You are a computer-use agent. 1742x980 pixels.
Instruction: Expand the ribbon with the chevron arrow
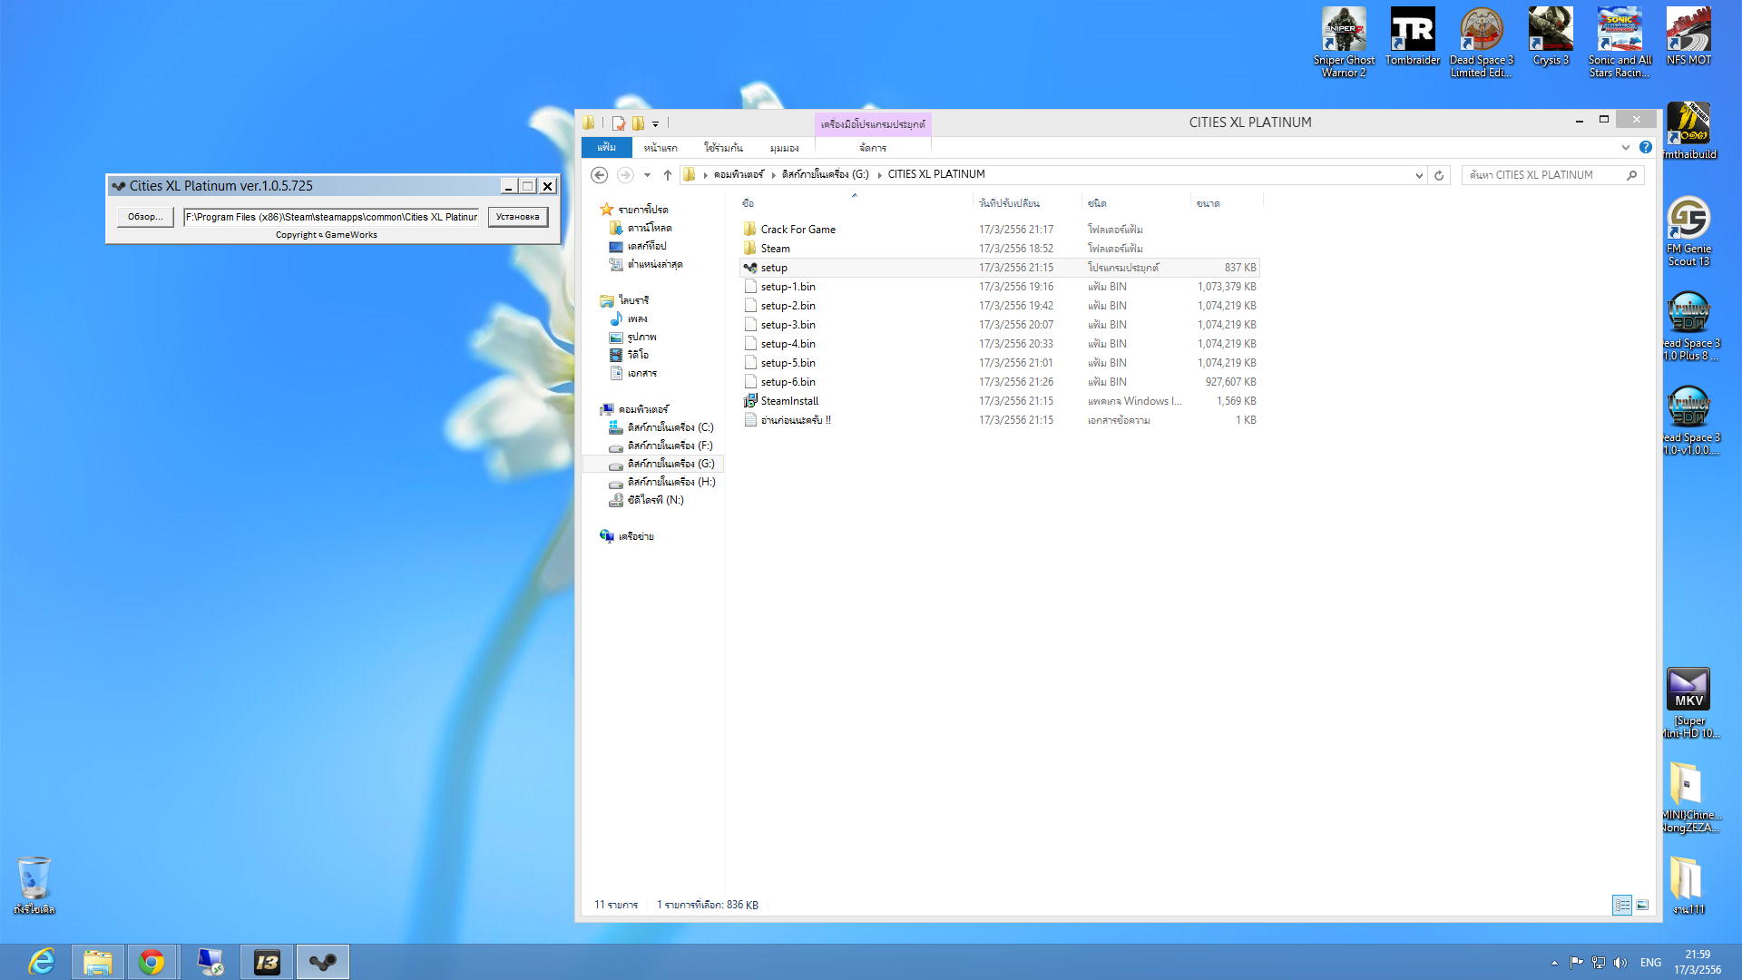click(1626, 147)
